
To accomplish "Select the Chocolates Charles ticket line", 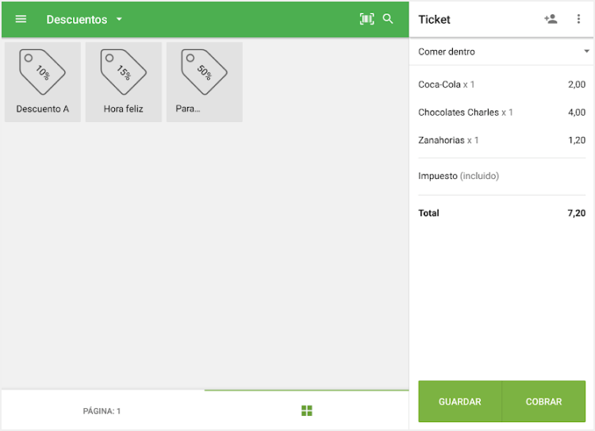I will [x=501, y=113].
